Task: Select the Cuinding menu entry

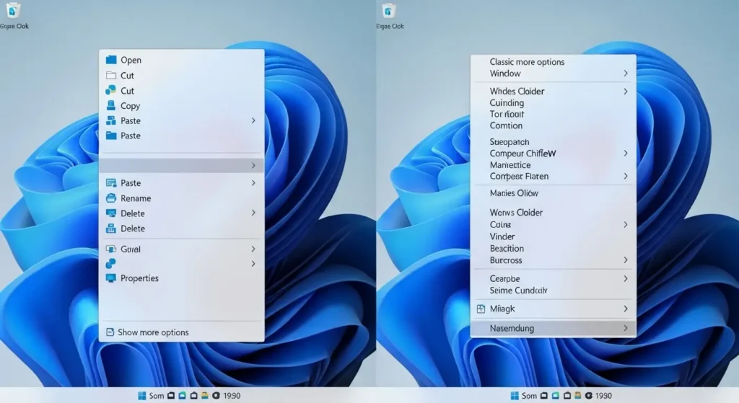Action: point(553,102)
